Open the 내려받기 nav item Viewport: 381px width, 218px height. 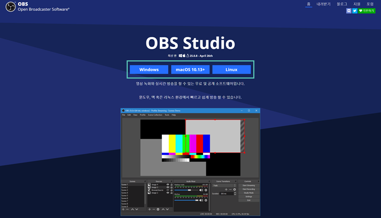[323, 4]
